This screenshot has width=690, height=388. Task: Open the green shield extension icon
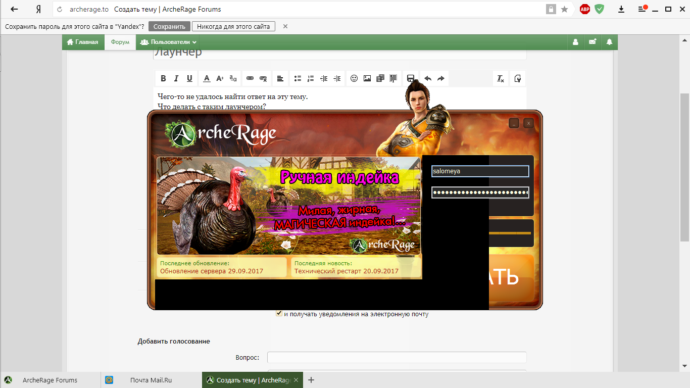click(x=600, y=9)
